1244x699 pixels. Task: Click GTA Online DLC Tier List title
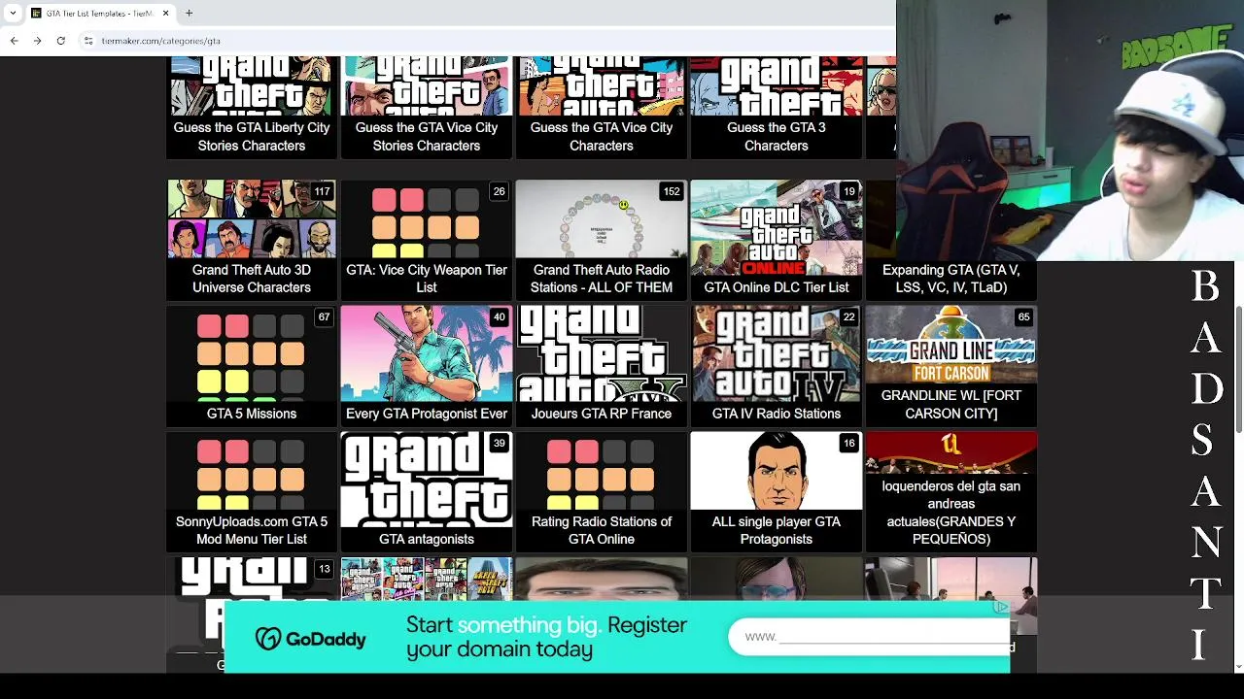point(777,287)
